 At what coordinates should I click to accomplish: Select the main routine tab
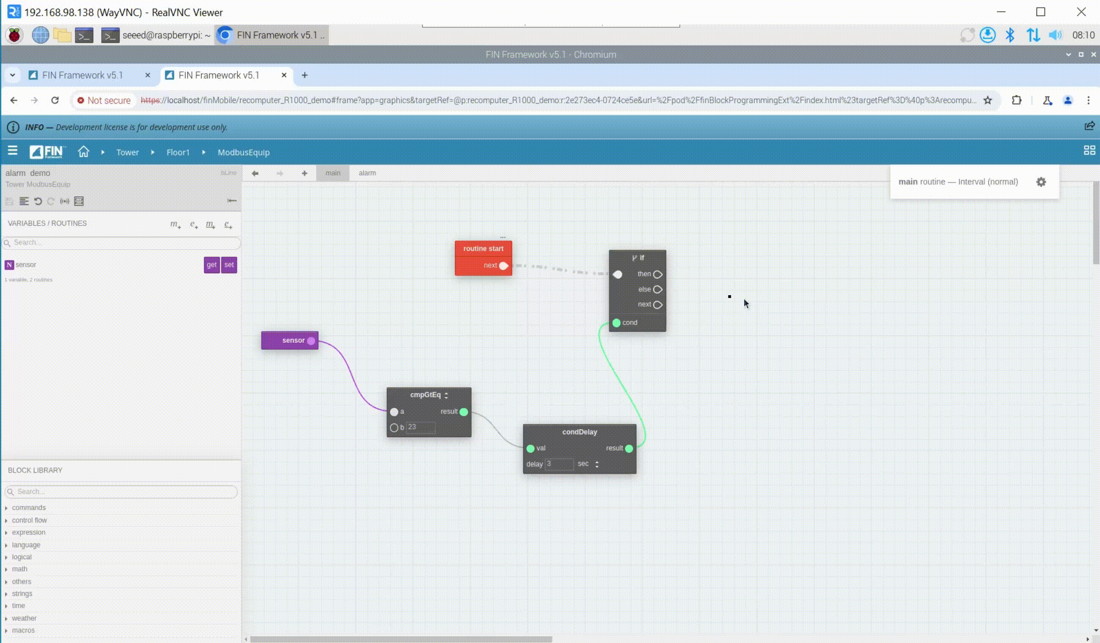pos(333,173)
